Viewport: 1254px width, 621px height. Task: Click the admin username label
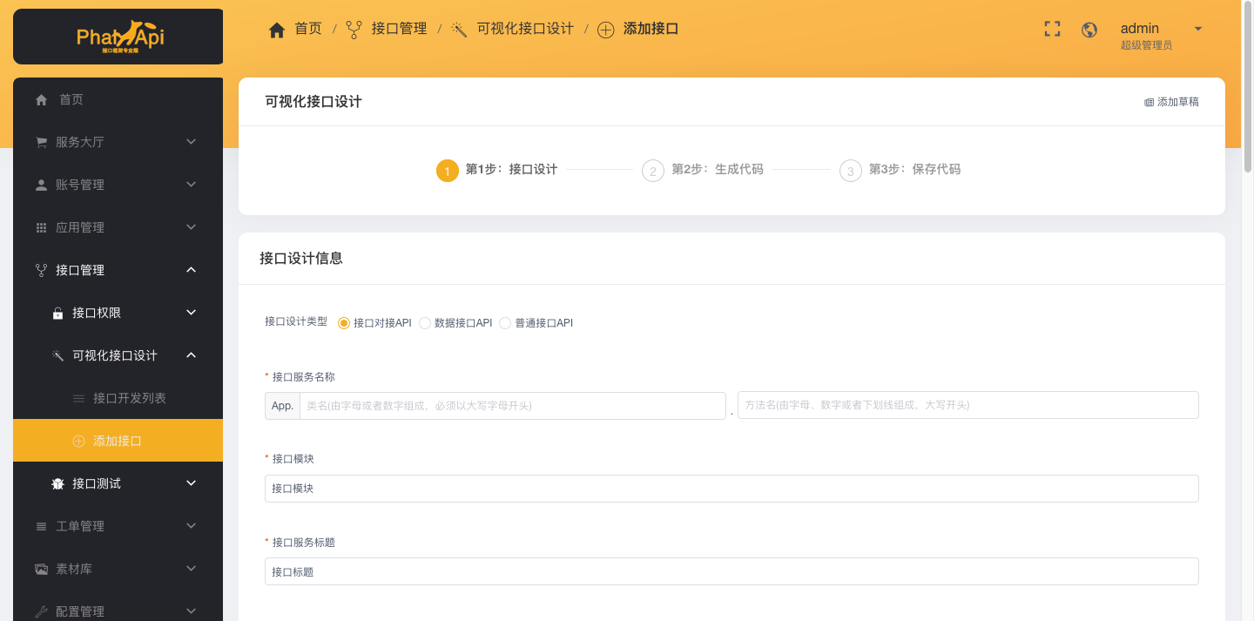[x=1140, y=29]
